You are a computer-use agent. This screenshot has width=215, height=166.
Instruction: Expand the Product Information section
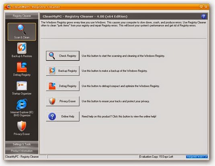point(22,151)
